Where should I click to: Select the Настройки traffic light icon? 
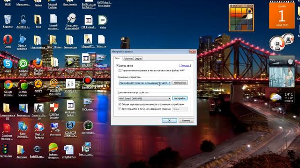5,151
